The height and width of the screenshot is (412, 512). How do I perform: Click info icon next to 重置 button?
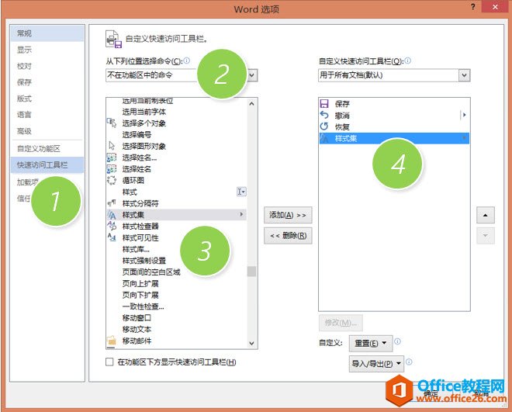point(397,341)
